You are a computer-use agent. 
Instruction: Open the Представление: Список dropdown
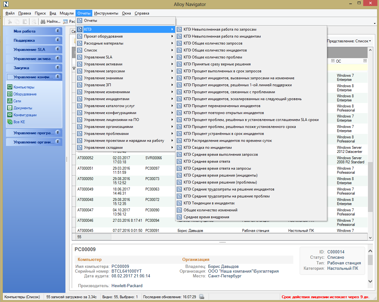pos(349,41)
